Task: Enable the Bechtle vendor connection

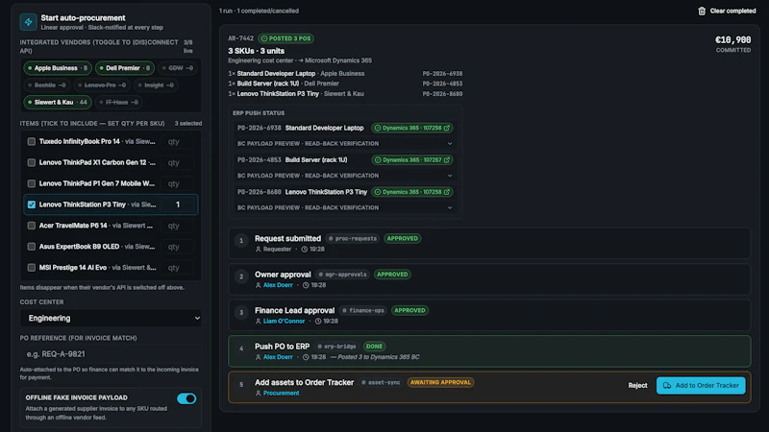Action: coord(46,85)
